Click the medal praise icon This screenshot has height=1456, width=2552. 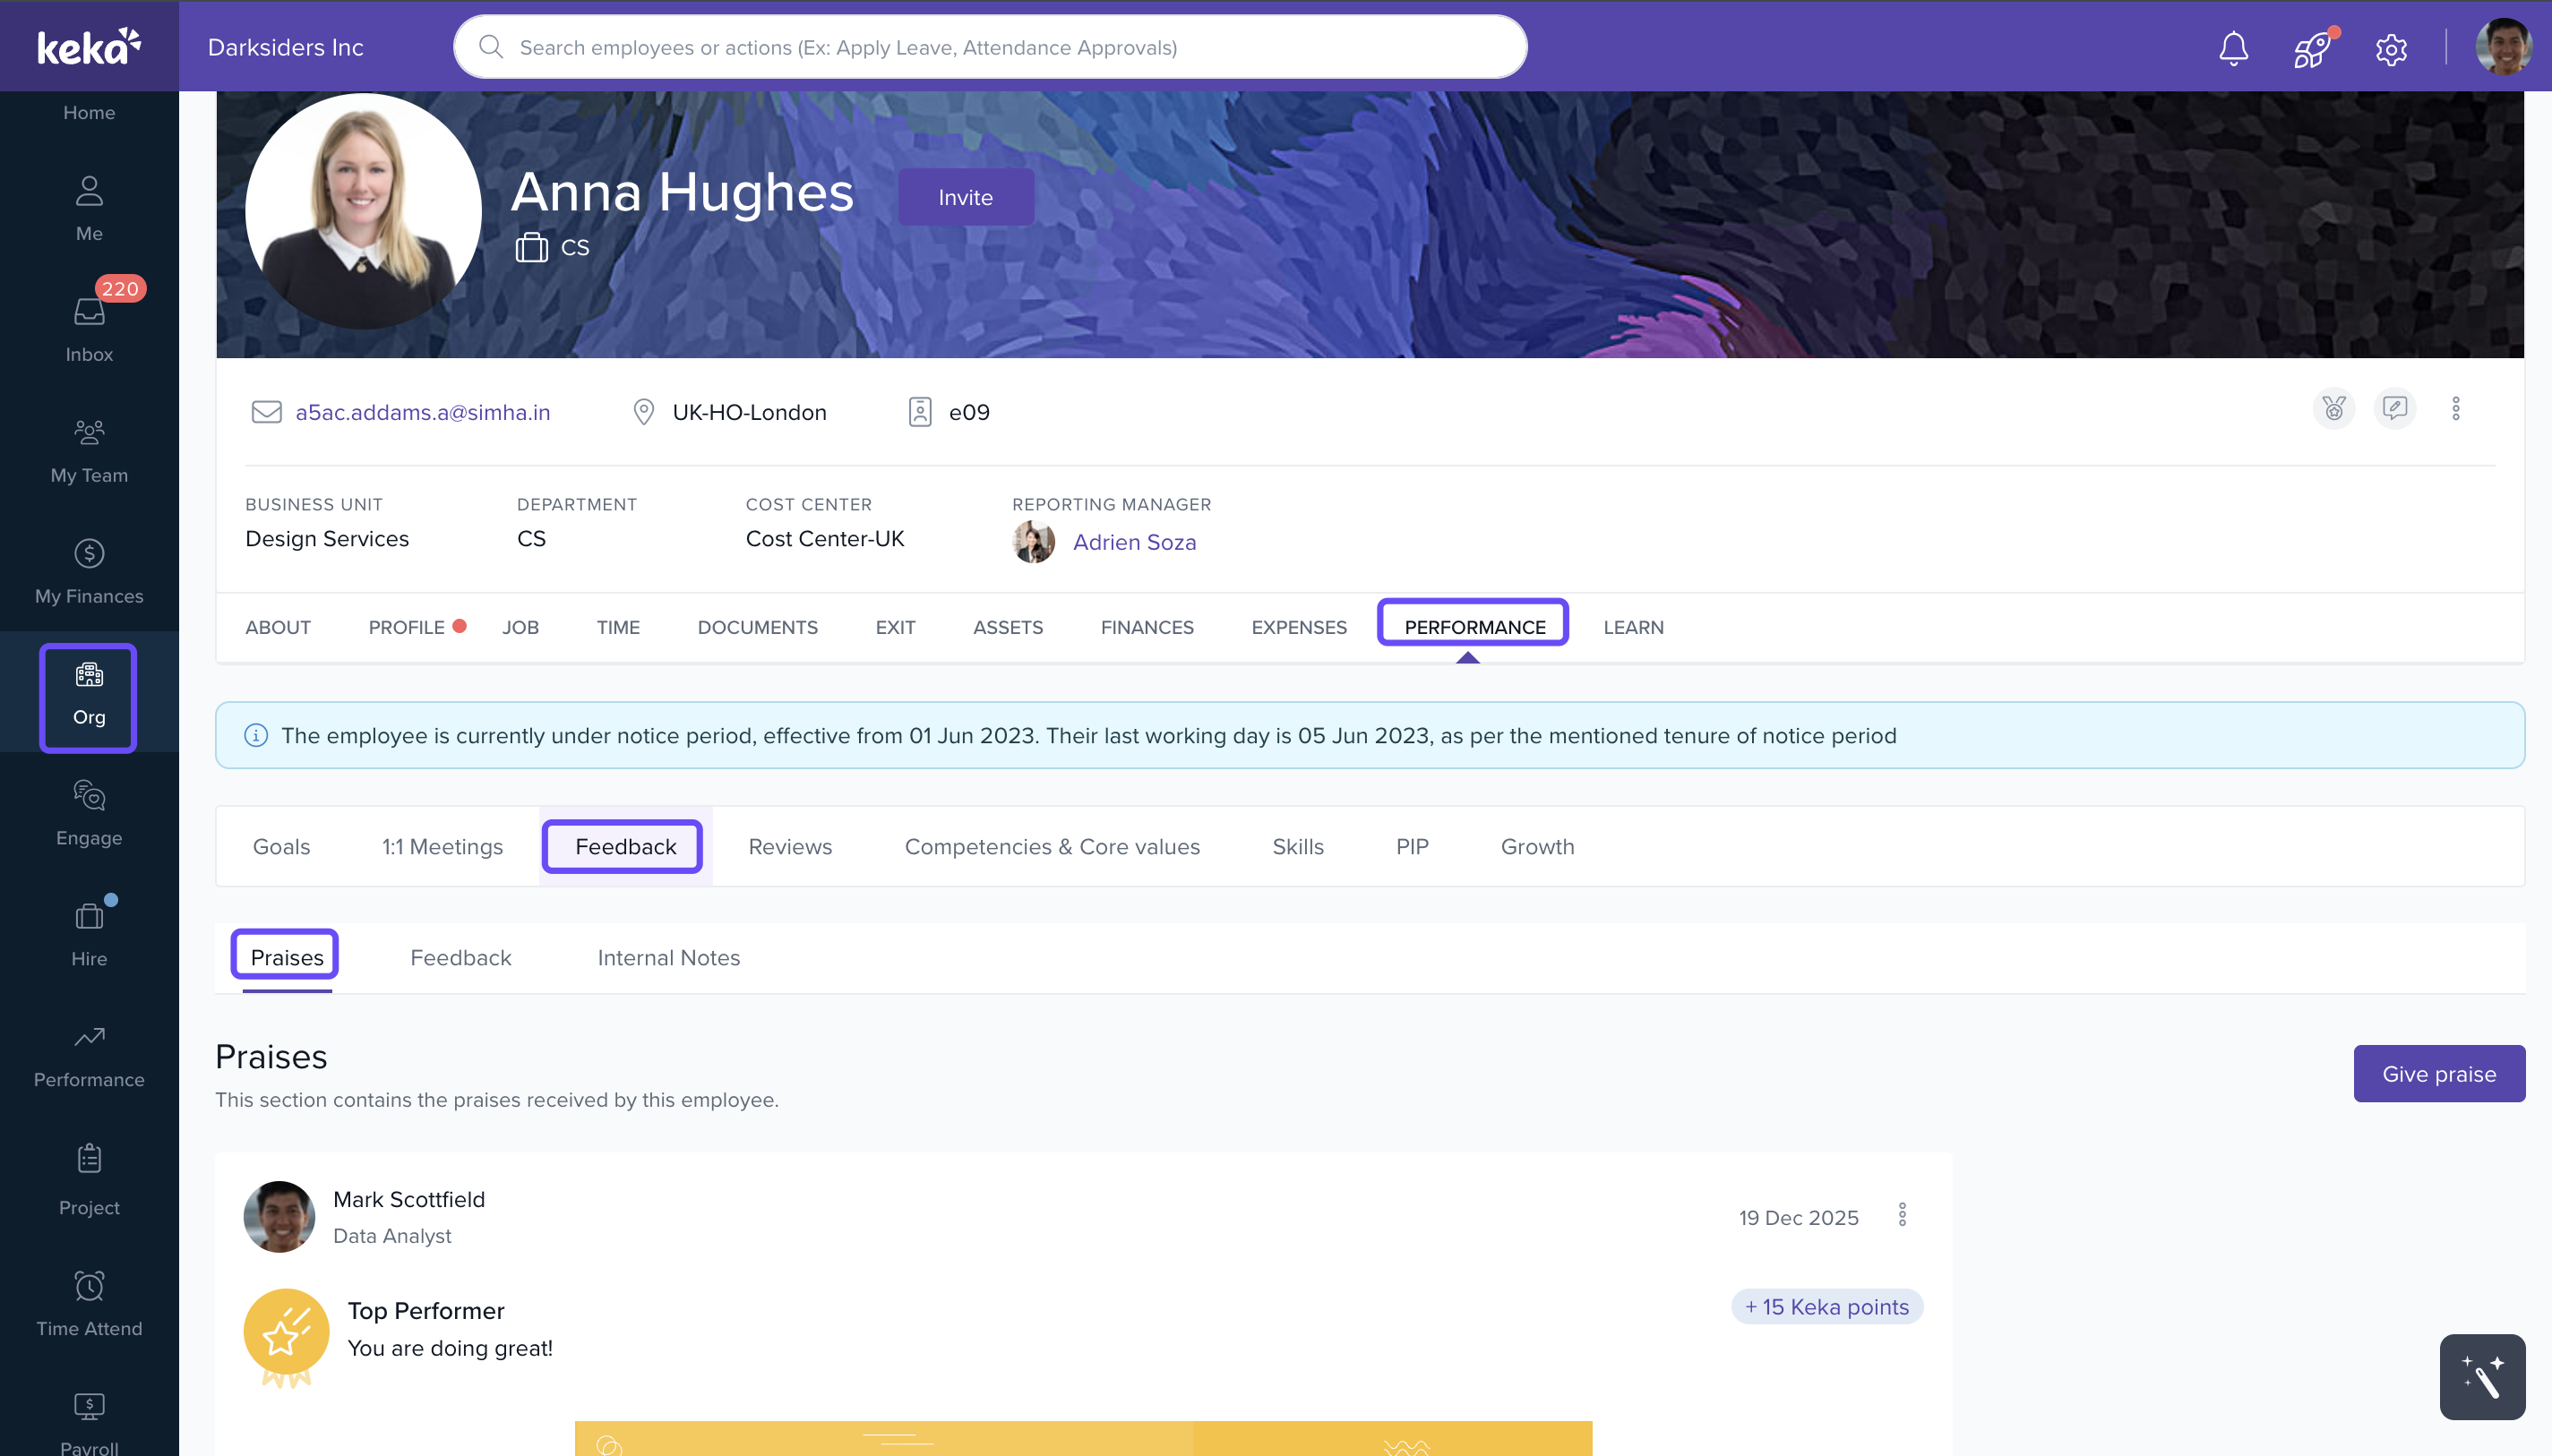coord(2334,408)
